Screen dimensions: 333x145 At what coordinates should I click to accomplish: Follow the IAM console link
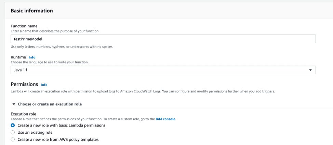click(165, 119)
